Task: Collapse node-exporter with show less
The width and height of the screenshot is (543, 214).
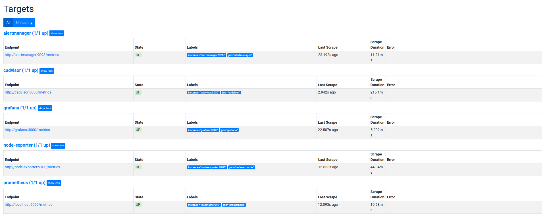Action: pos(58,146)
